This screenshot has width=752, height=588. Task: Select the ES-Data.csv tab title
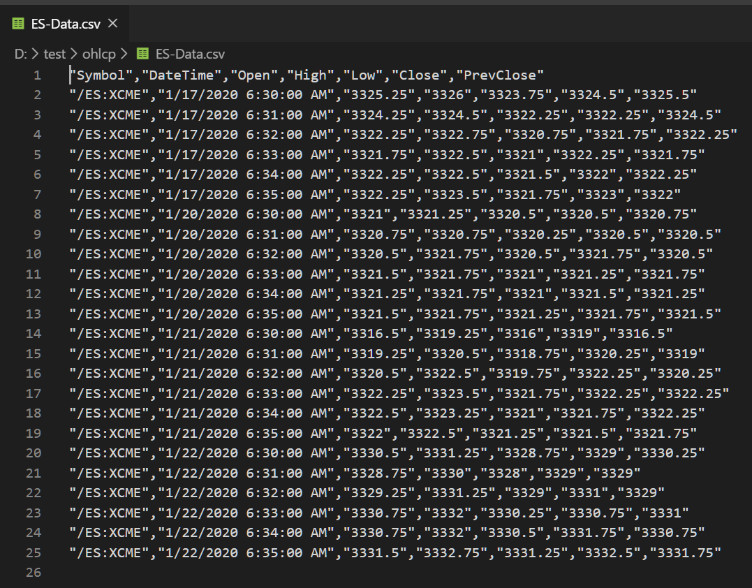click(66, 24)
